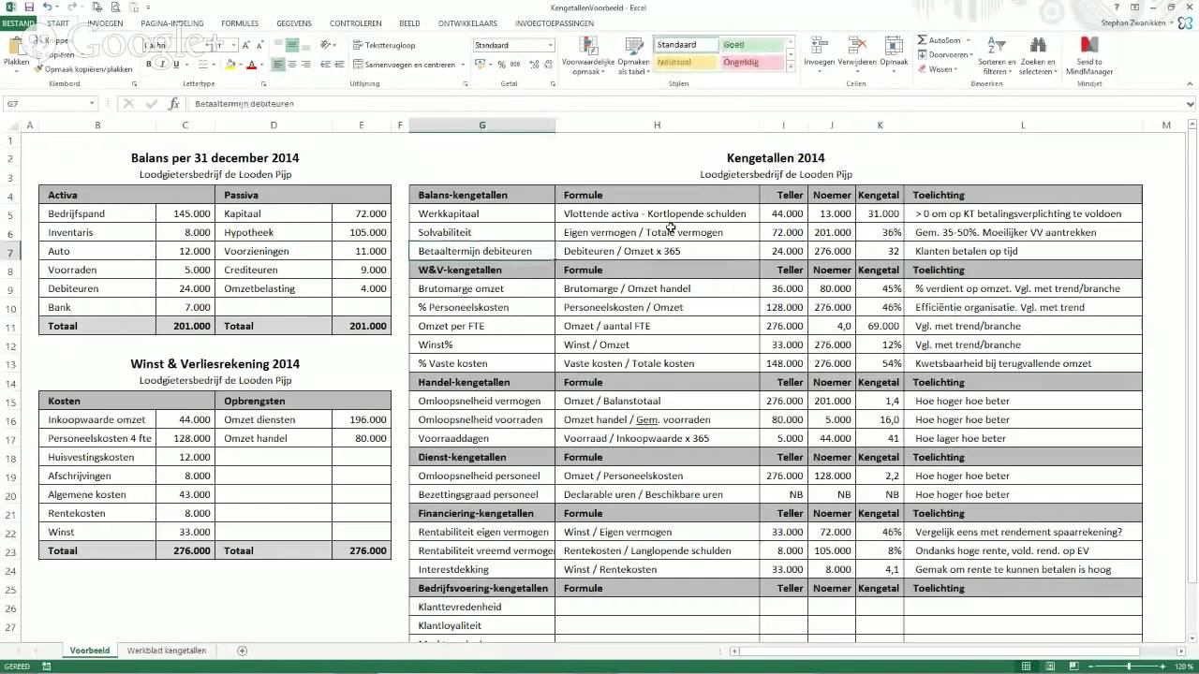This screenshot has width=1199, height=674.
Task: Increase decimal places
Action: point(533,65)
